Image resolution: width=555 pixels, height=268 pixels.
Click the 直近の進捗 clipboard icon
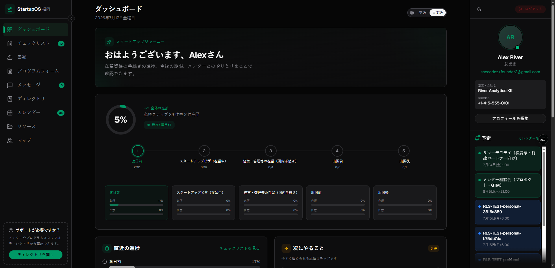tap(107, 248)
